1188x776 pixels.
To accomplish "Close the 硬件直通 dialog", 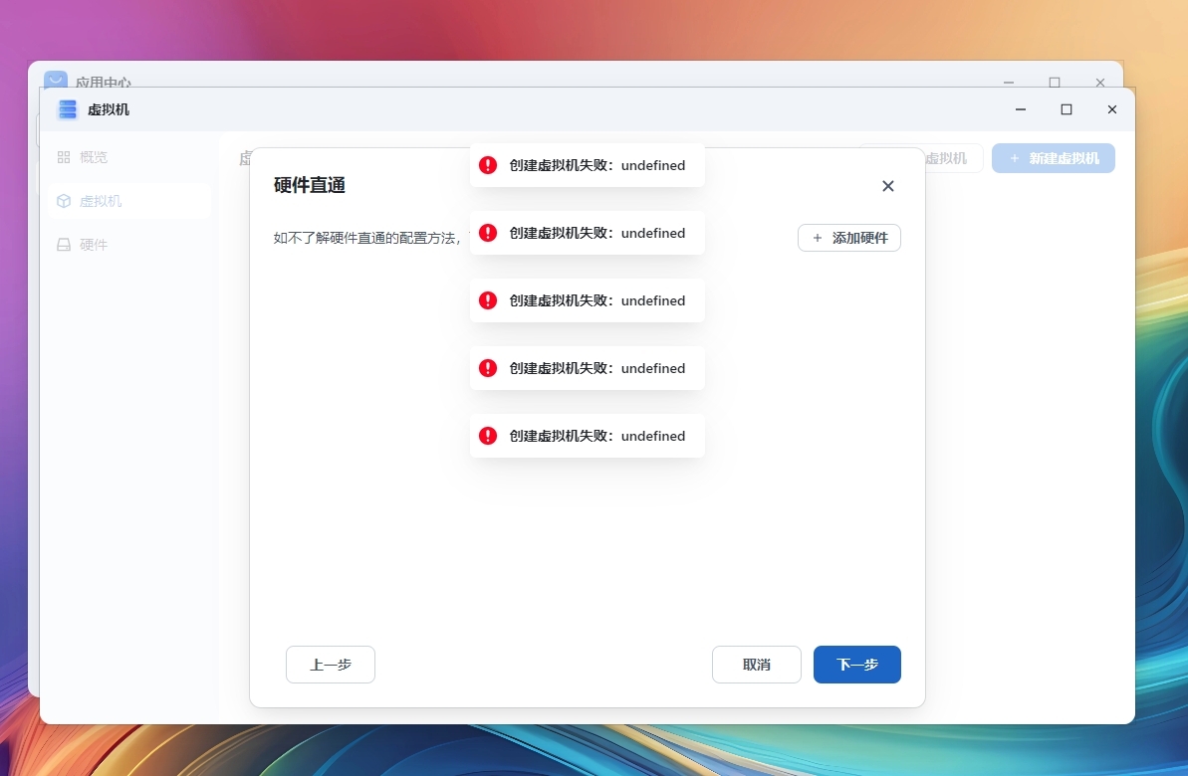I will click(888, 186).
